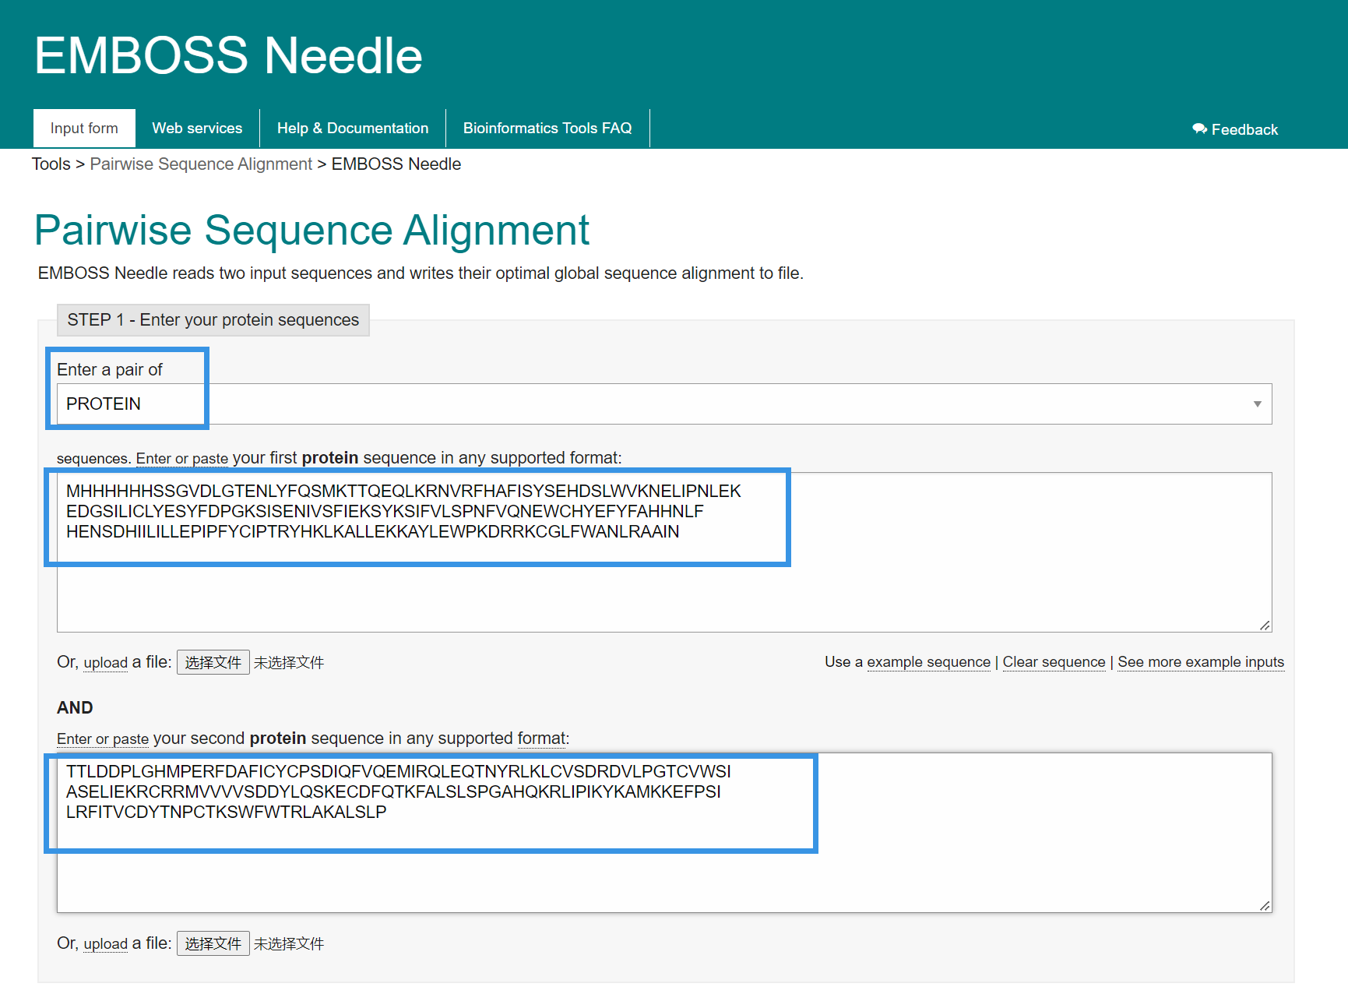Viewport: 1348px width, 987px height.
Task: Open See more example inputs link
Action: 1201,661
